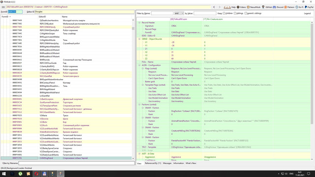Image resolution: width=315 pixels, height=177 pixels.
Task: Select the WaterBrahminHector record row
Action: pyautogui.click(x=66, y=132)
